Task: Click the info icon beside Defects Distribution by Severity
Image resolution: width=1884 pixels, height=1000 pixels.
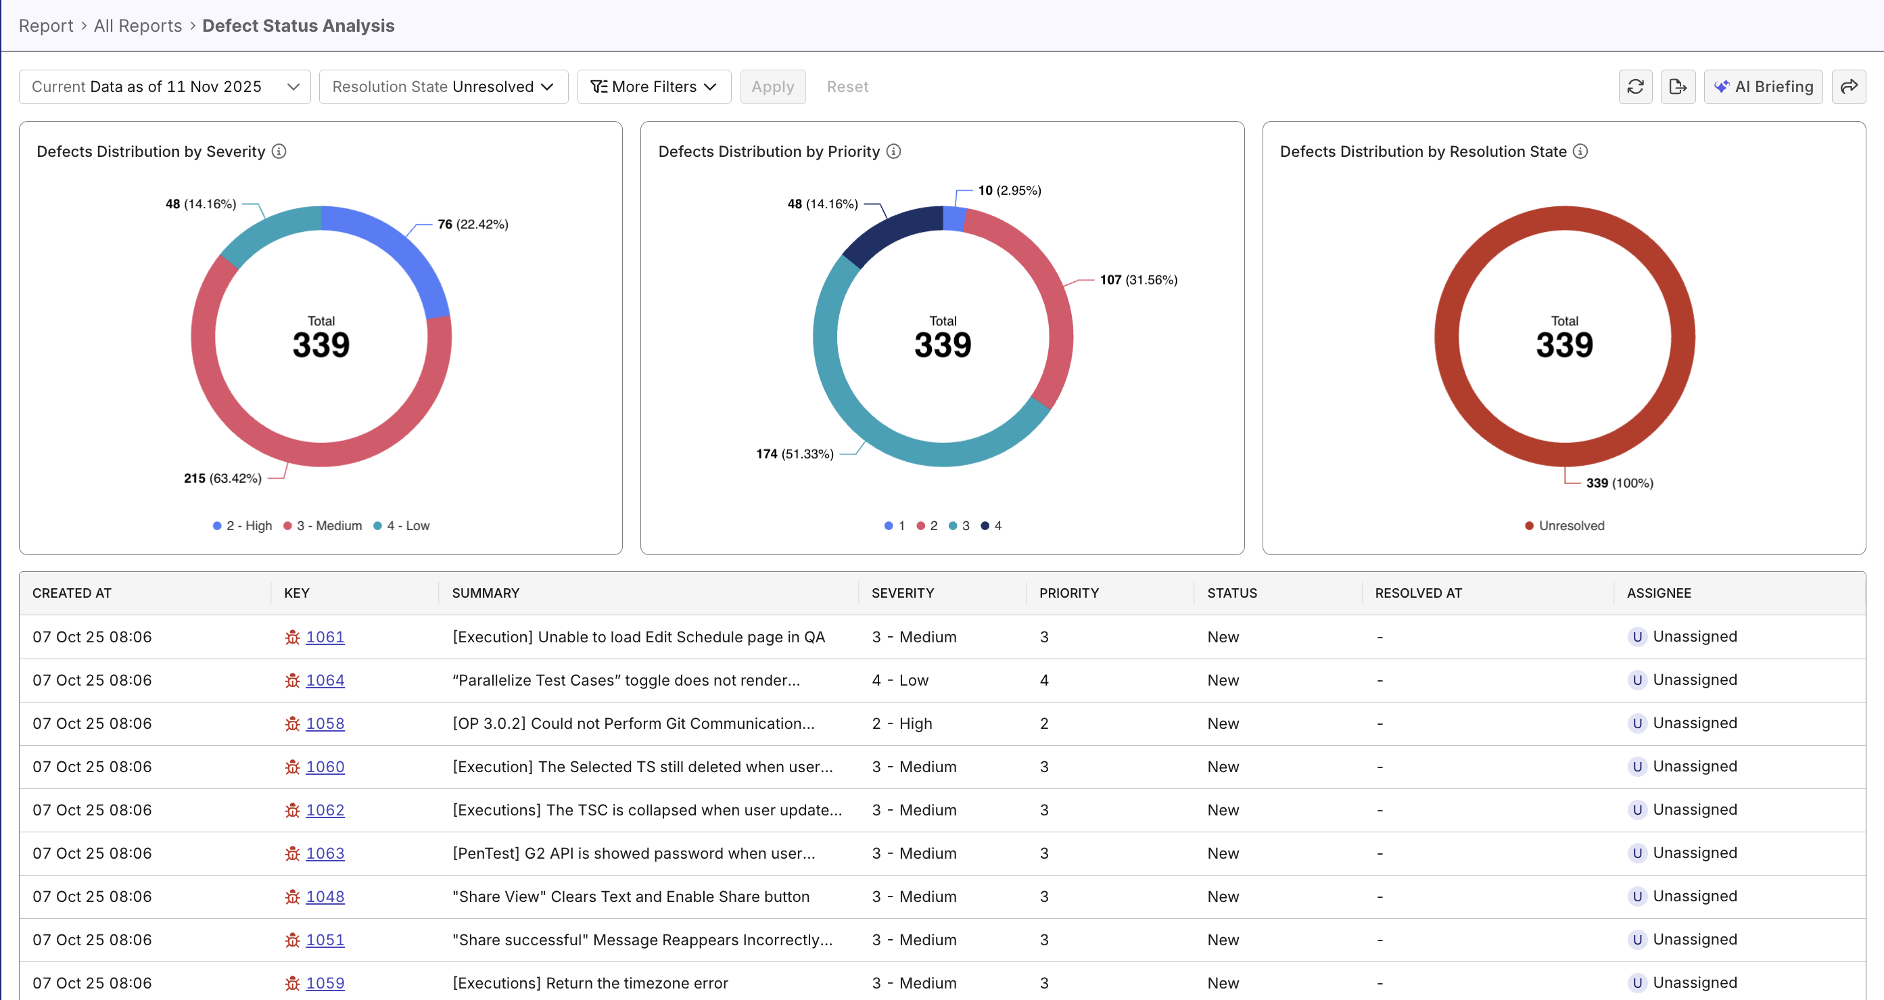Action: (279, 151)
